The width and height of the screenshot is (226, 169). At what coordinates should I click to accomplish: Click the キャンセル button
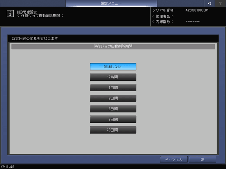[x=174, y=159]
